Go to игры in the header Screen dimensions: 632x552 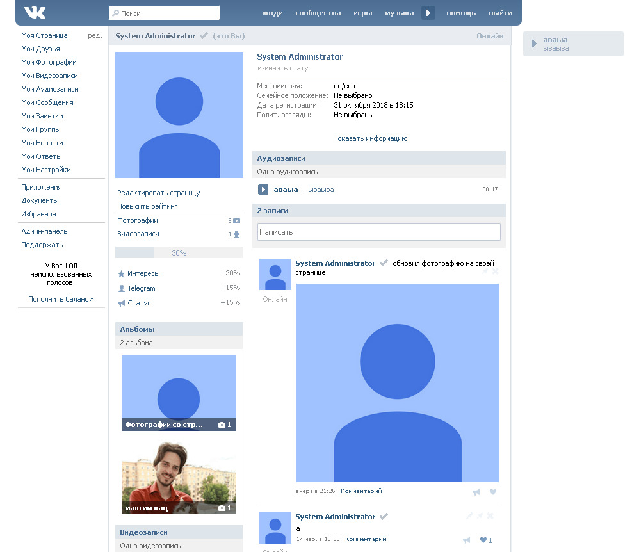[x=363, y=13]
